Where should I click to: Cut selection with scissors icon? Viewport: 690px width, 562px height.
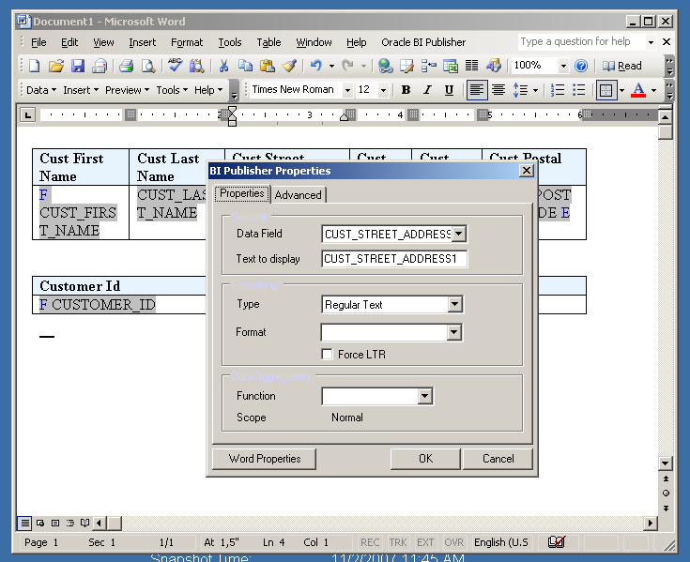pos(223,66)
